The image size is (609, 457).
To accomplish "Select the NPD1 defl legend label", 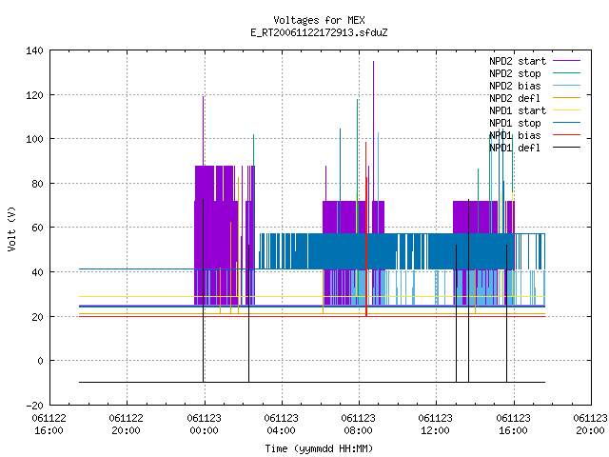I will point(515,148).
